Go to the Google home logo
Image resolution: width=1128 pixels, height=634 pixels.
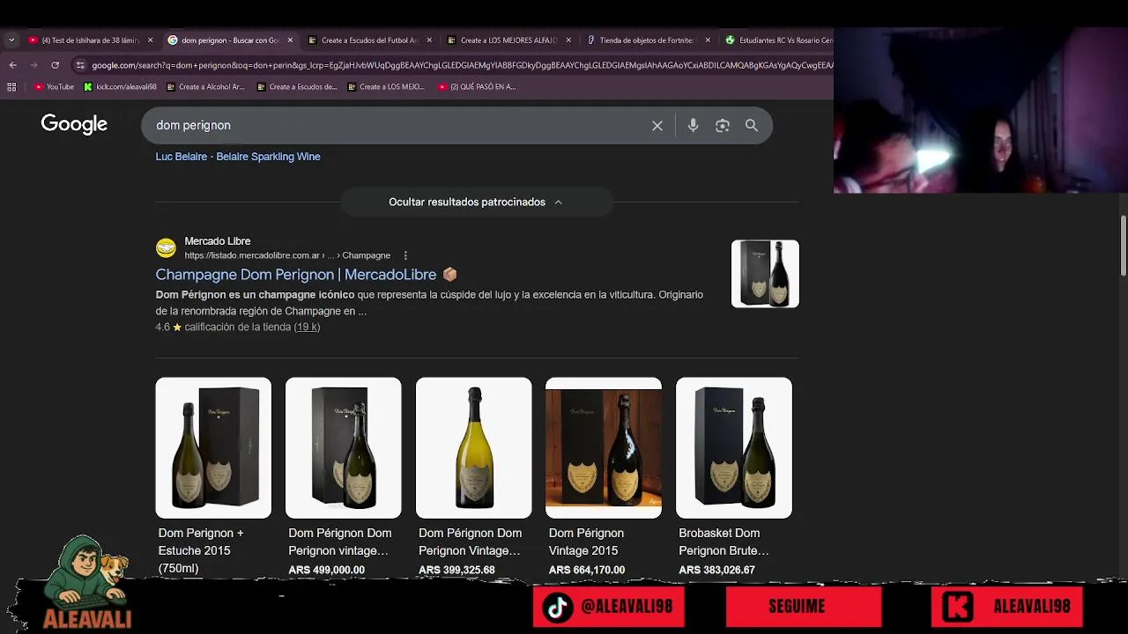[74, 125]
